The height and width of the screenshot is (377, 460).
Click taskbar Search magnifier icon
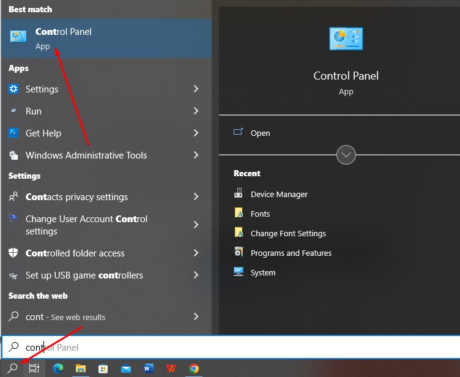pyautogui.click(x=13, y=368)
